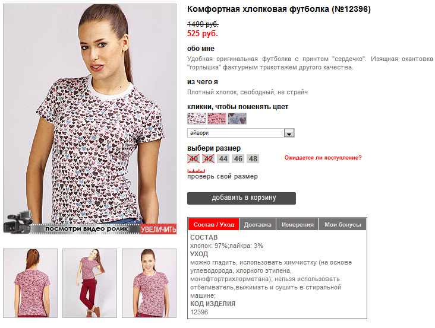Open the back-view pink shirt thumbnail
The height and width of the screenshot is (328, 435).
click(x=30, y=283)
